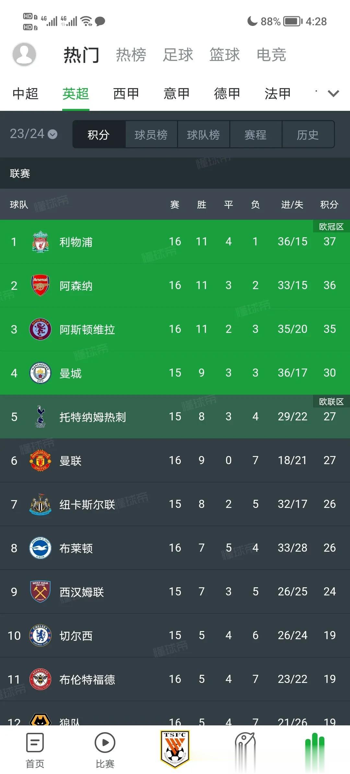350x774 pixels.
Task: Select the 西甲 league tab
Action: (x=126, y=94)
